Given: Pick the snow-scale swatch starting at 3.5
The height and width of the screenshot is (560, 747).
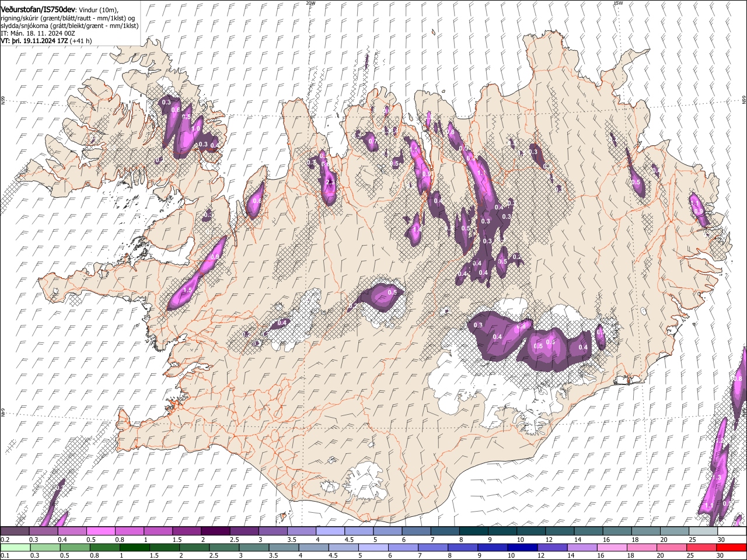Looking at the screenshot, I should point(301,531).
